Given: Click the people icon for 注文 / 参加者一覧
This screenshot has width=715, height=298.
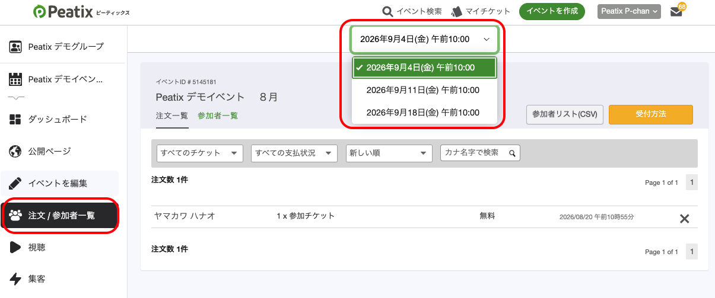Looking at the screenshot, I should click(16, 215).
